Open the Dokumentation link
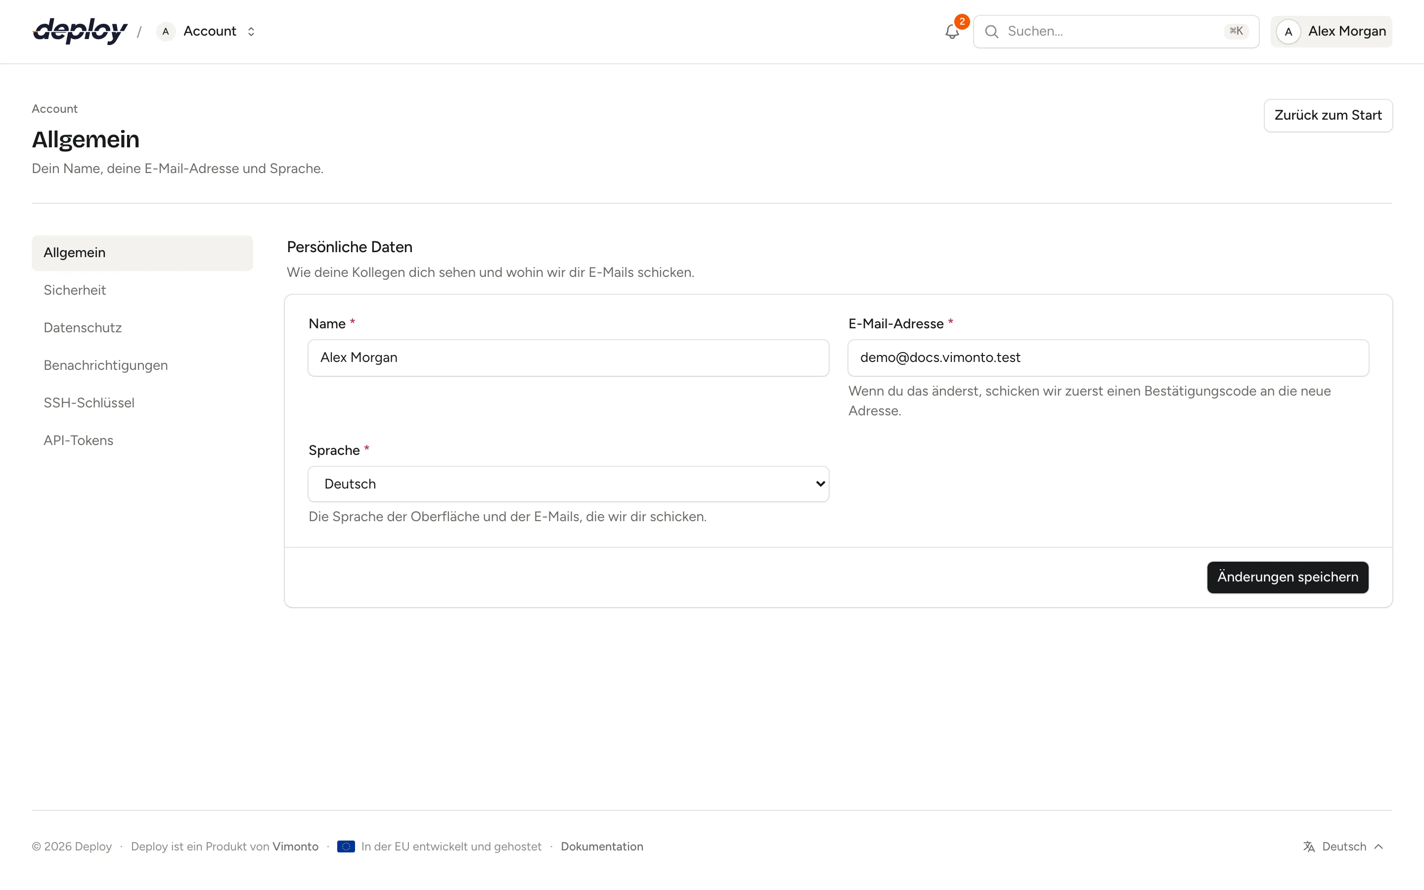Image resolution: width=1424 pixels, height=890 pixels. coord(602,846)
